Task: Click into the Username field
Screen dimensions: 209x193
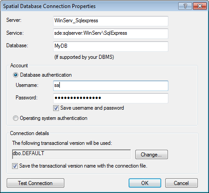Action: tap(111, 86)
